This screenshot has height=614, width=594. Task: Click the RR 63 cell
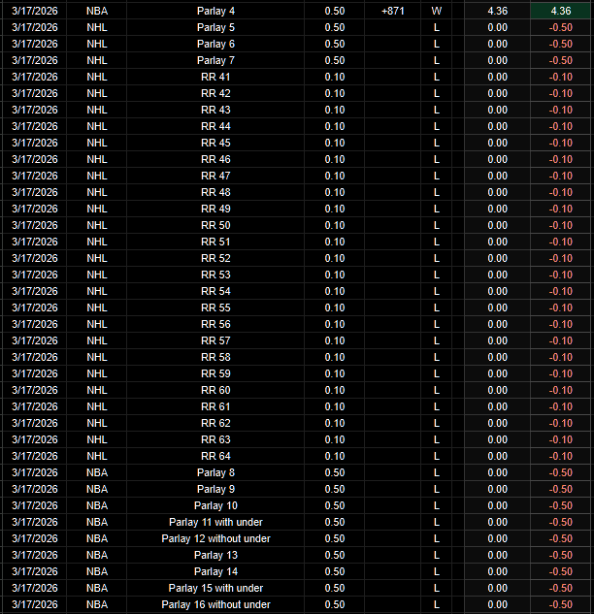point(215,439)
